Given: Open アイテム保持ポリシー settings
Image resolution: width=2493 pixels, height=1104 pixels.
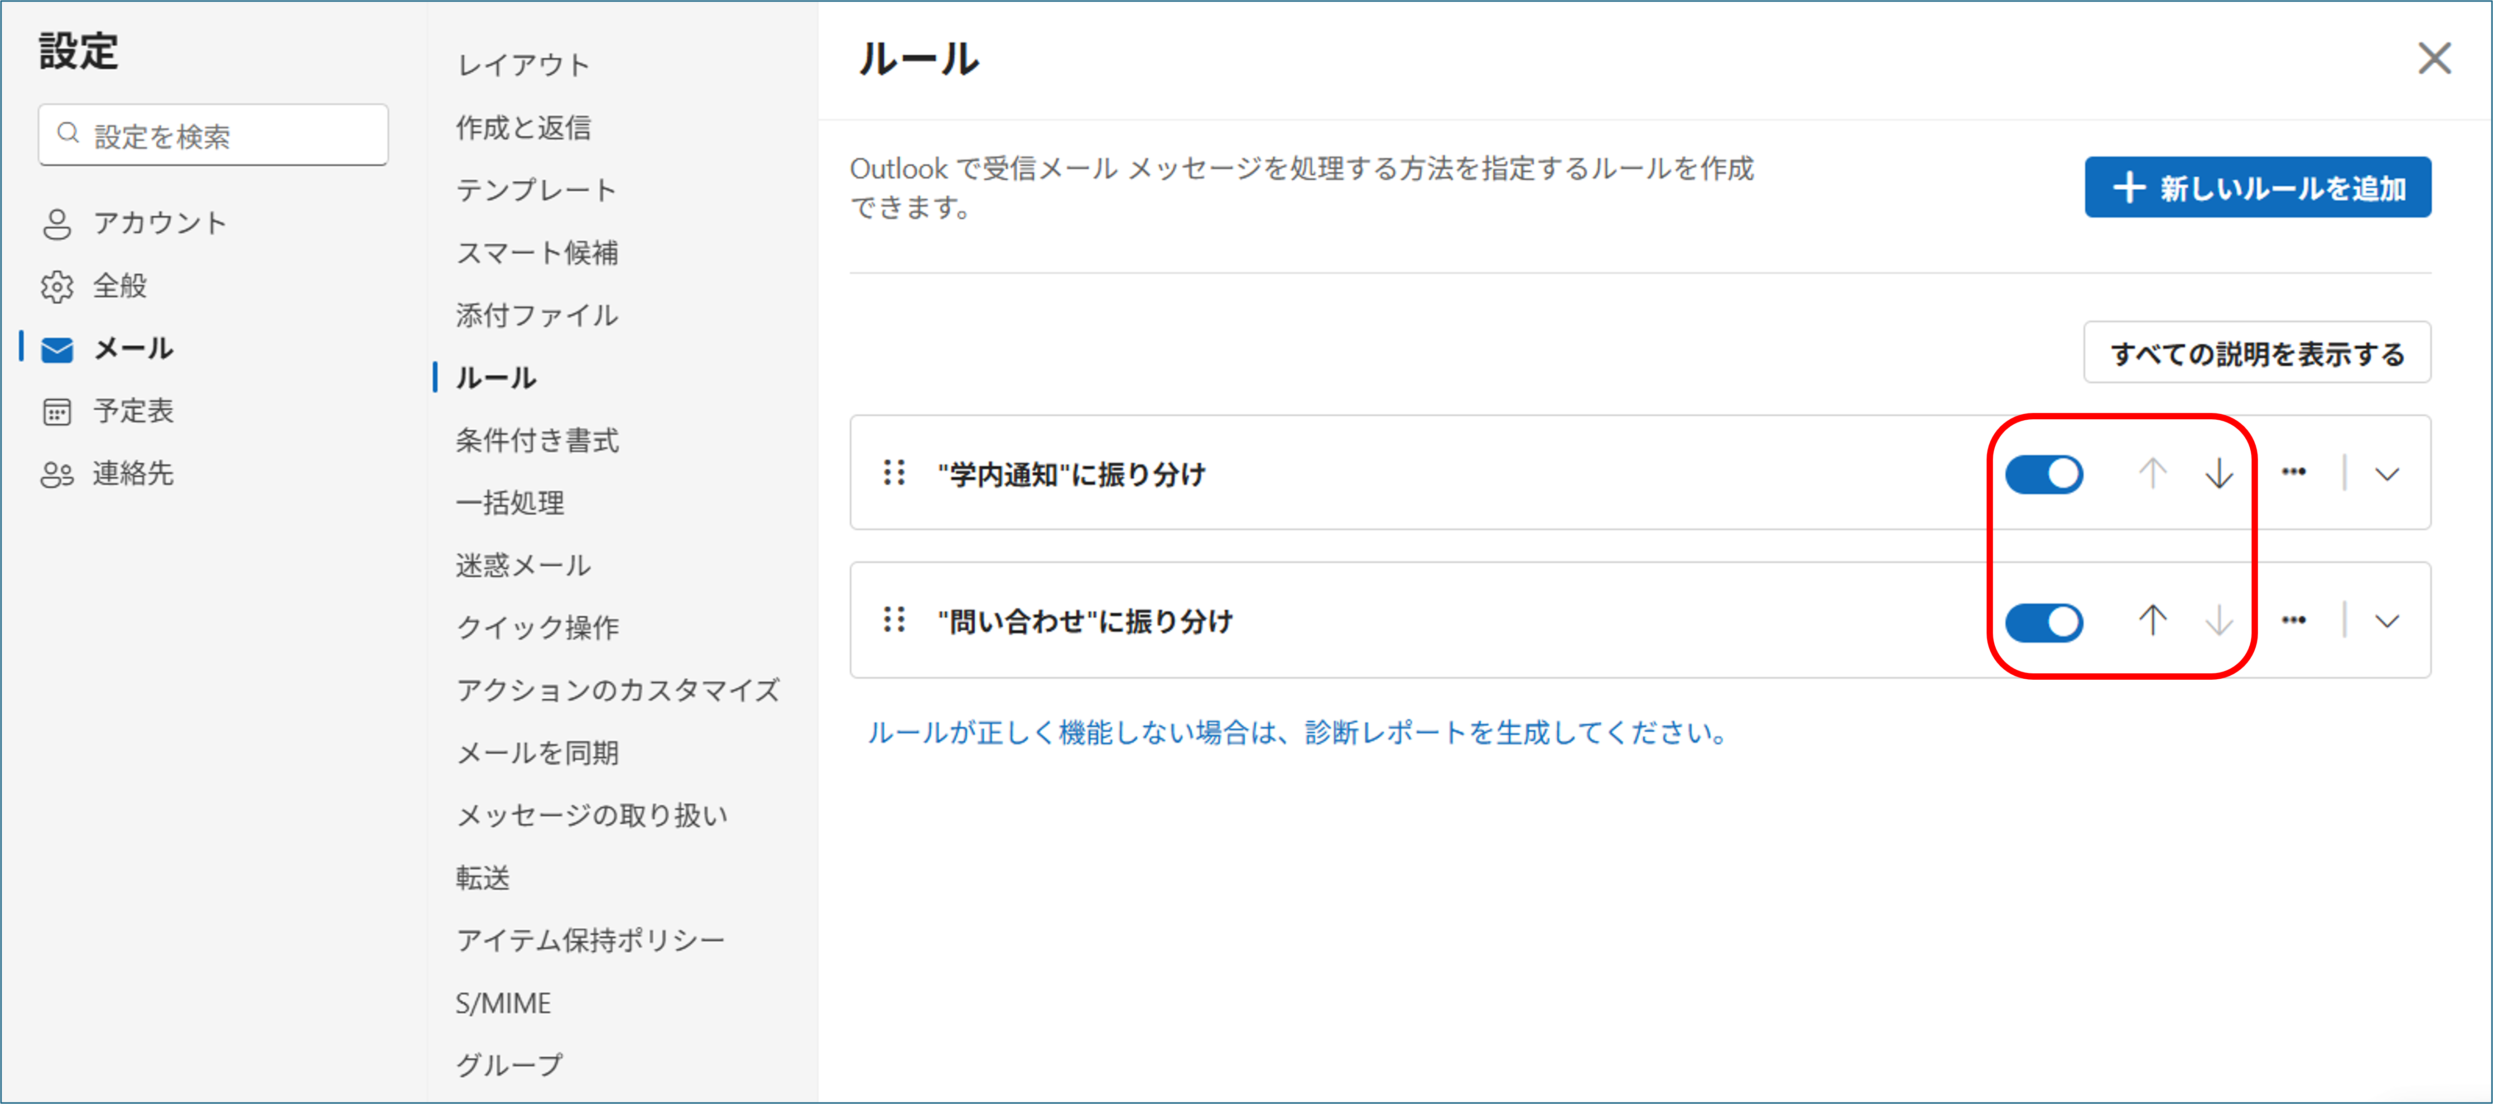Looking at the screenshot, I should (x=590, y=941).
